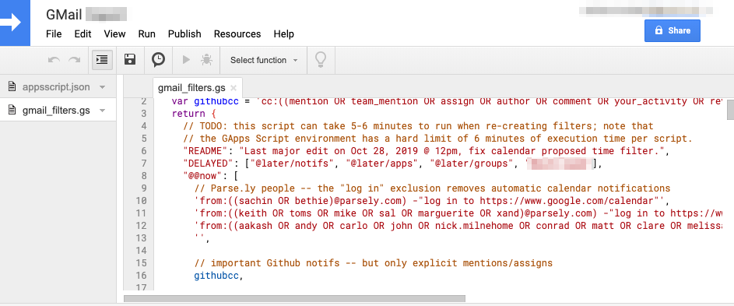This screenshot has height=306, width=734.
Task: Click the "@@now" key on line 8
Action: point(203,176)
